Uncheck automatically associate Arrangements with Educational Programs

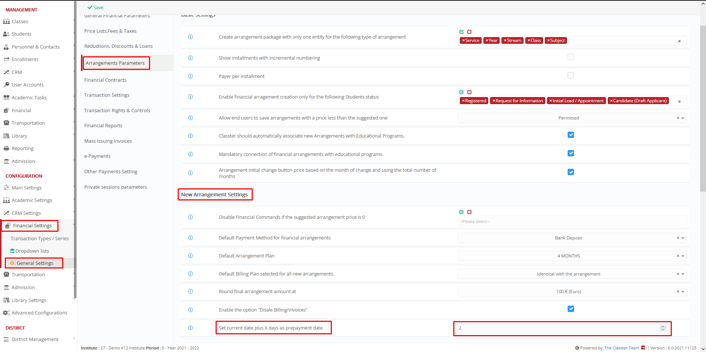(571, 135)
